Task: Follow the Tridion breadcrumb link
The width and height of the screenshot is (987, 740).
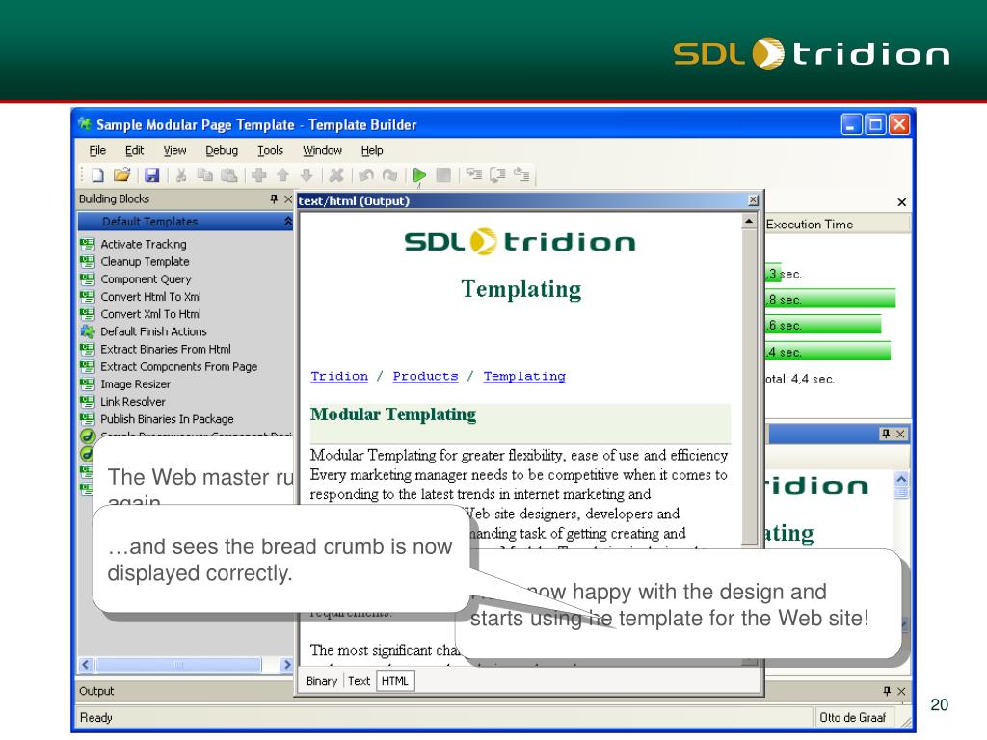Action: point(339,377)
